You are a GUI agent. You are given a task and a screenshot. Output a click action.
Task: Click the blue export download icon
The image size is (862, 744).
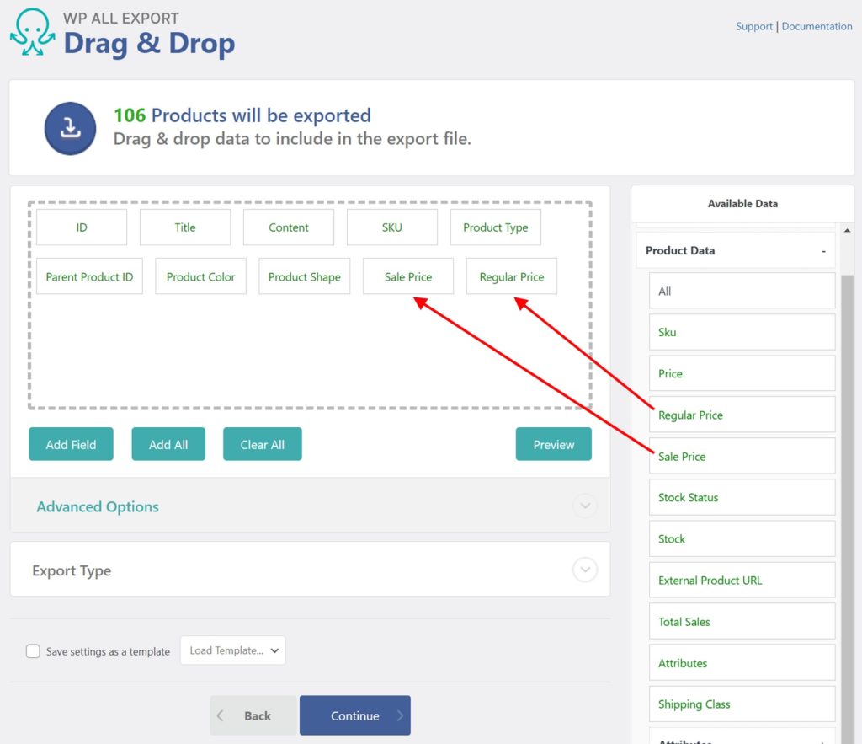(x=70, y=127)
